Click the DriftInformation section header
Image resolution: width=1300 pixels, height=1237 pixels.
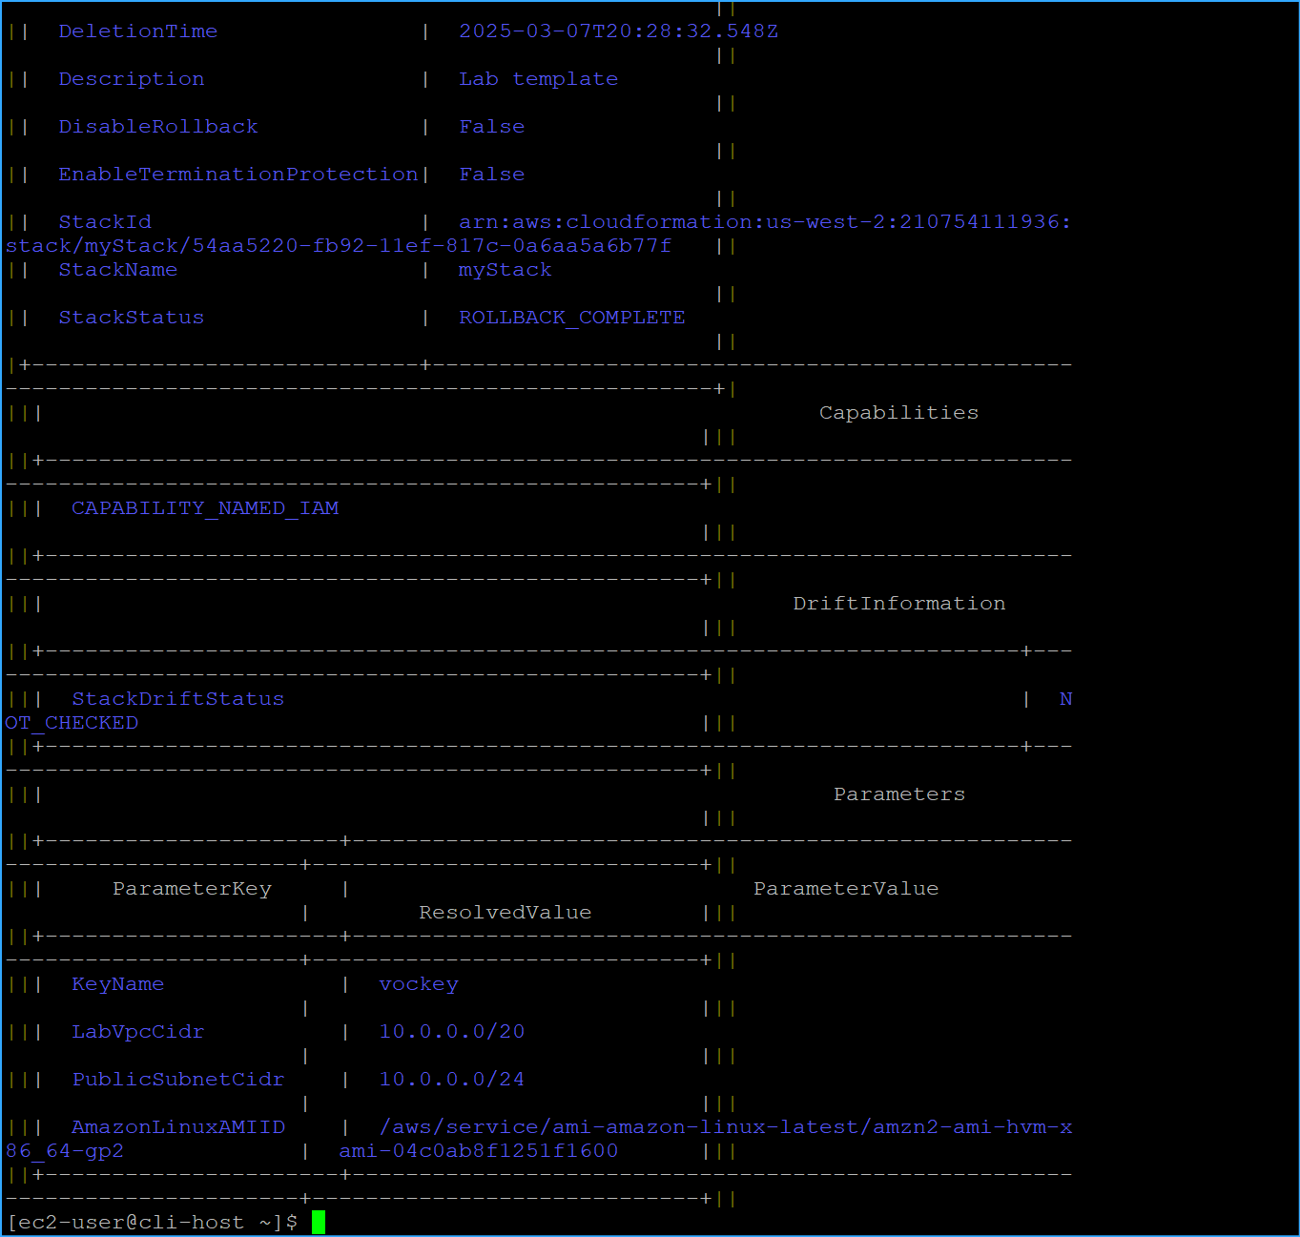tap(898, 603)
